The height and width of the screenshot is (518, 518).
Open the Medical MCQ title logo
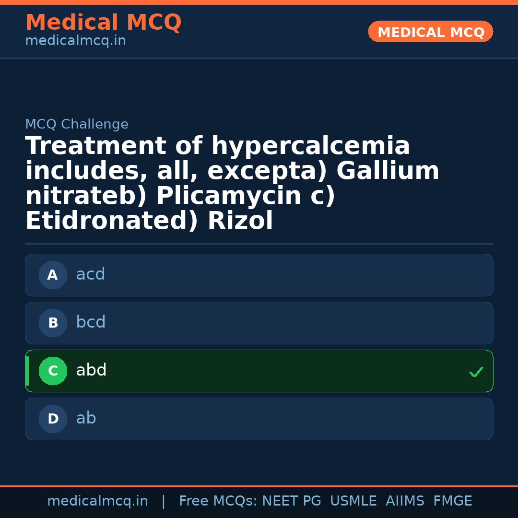tap(103, 23)
